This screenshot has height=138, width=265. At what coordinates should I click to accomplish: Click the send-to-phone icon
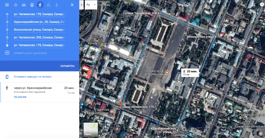pos(7,77)
